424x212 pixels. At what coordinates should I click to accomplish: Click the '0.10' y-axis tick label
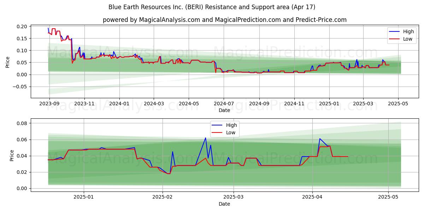point(22,51)
